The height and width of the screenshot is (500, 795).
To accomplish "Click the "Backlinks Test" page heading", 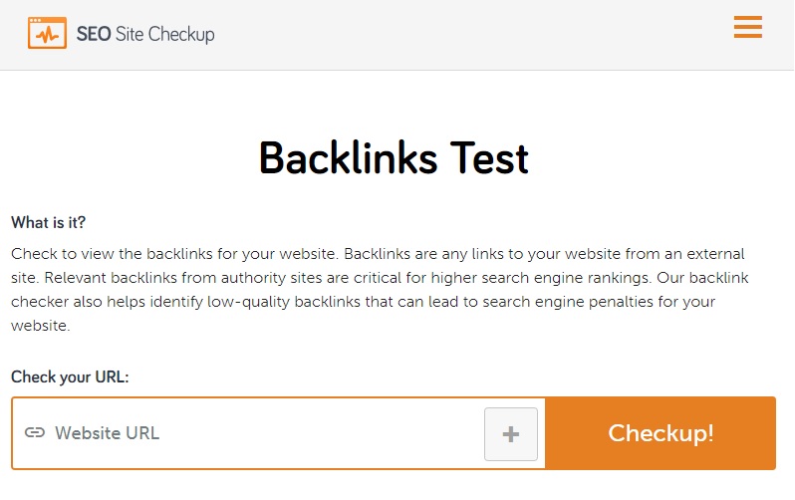I will tap(394, 158).
